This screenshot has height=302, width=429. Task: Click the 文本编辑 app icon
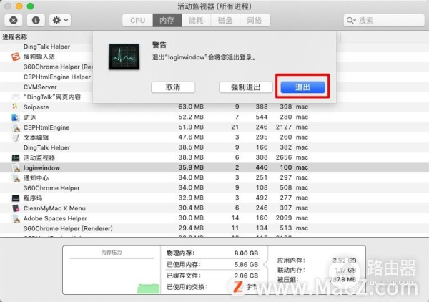16,137
